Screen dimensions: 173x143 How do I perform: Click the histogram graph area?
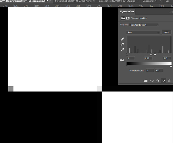coord(149,45)
